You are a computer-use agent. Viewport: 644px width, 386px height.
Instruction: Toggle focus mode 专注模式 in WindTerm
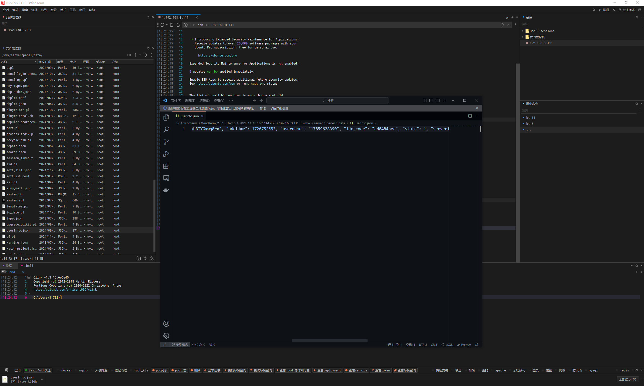[627, 10]
